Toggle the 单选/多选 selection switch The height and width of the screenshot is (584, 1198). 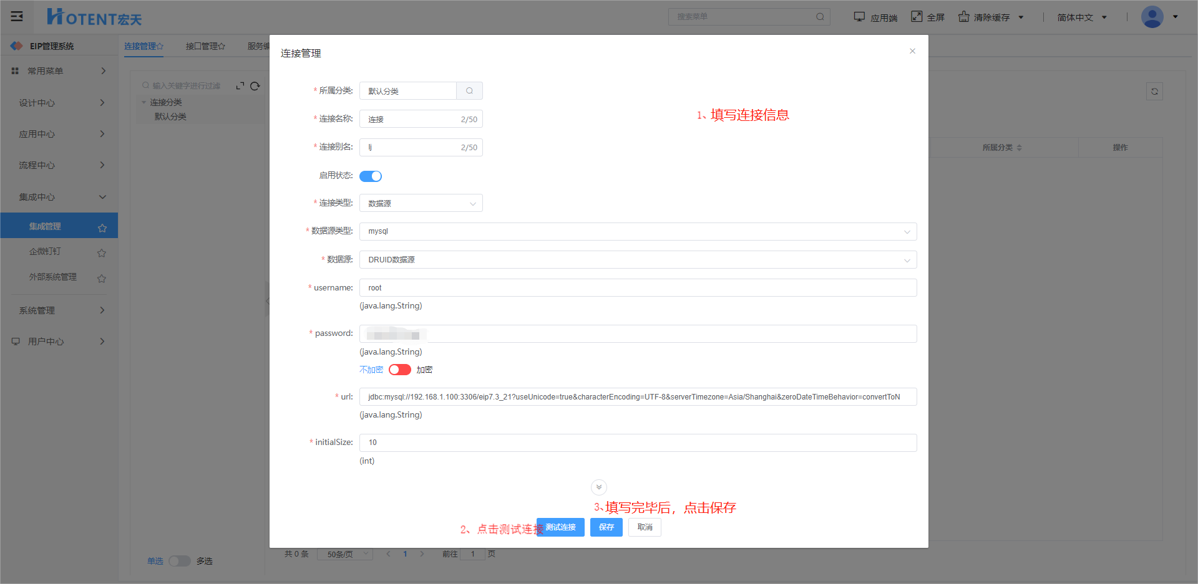tap(179, 561)
